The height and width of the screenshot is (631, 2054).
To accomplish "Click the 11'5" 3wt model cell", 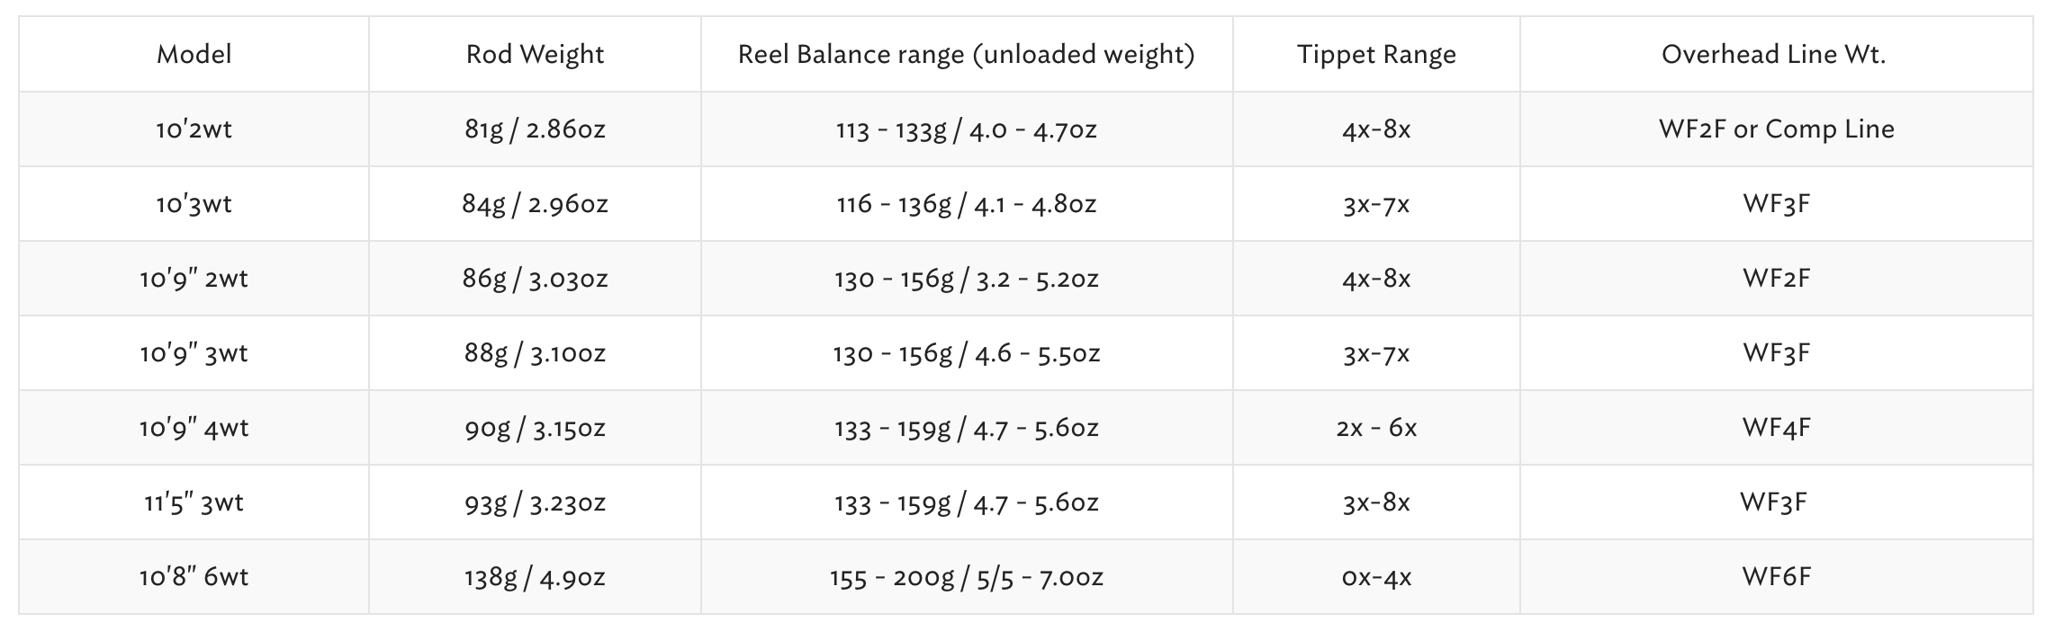I will coord(194,502).
